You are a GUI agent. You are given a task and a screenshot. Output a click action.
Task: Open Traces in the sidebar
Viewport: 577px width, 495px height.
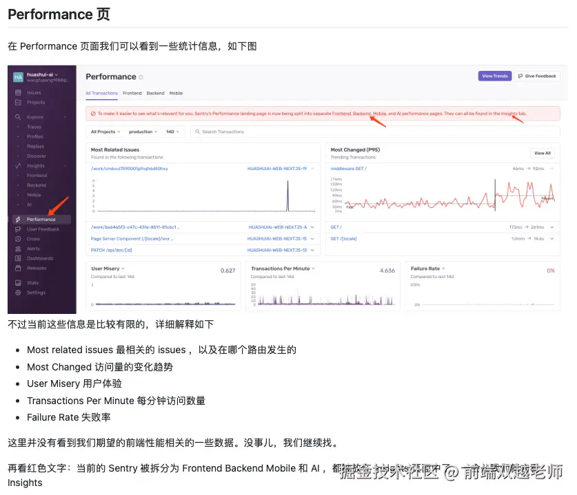tap(34, 127)
